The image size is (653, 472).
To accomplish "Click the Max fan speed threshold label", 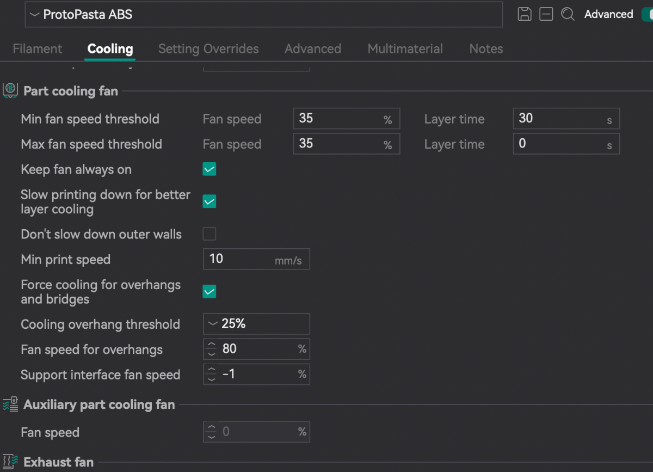I will pos(91,144).
